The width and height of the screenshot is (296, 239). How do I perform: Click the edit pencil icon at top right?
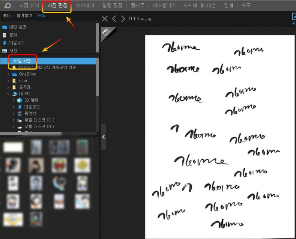pos(294,17)
